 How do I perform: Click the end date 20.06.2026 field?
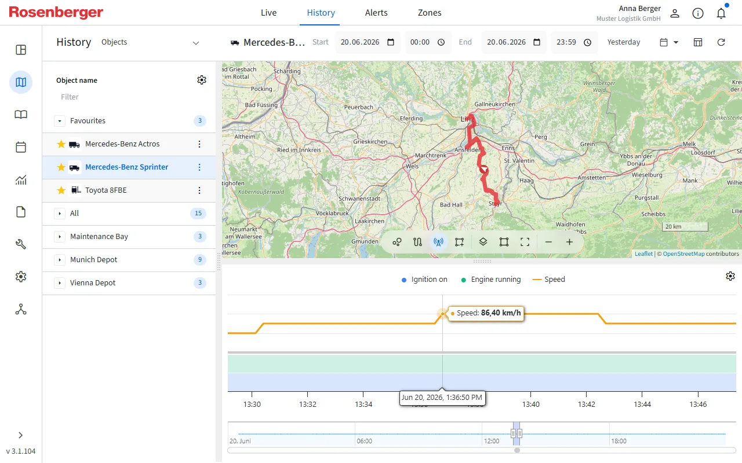[x=514, y=42]
